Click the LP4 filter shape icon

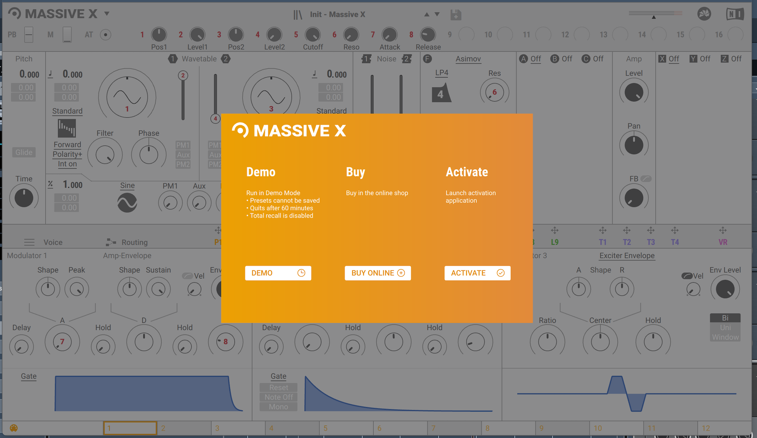pyautogui.click(x=441, y=93)
